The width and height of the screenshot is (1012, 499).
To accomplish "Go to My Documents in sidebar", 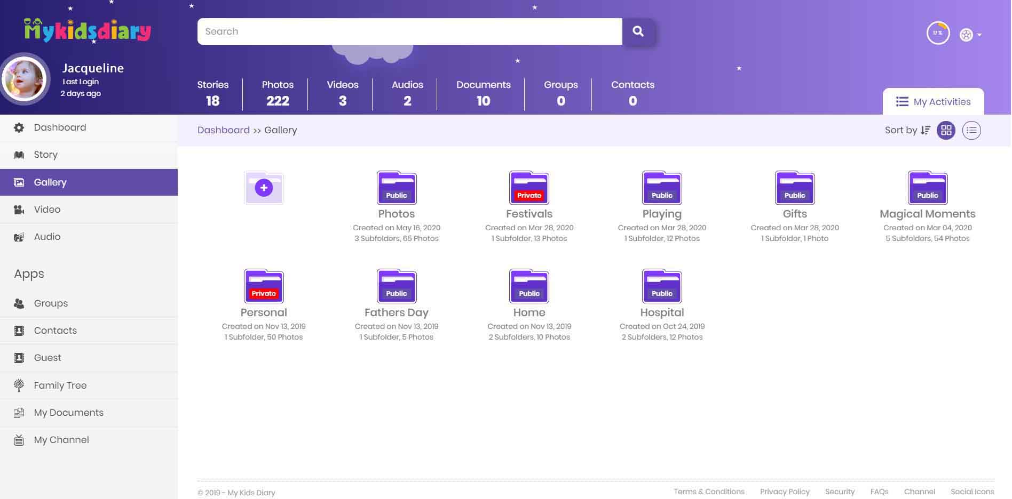I will pos(68,413).
